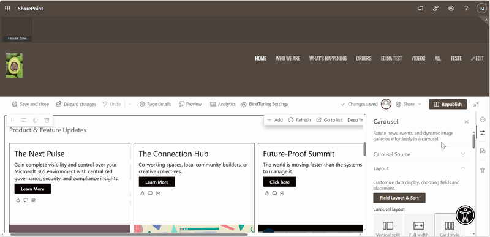The height and width of the screenshot is (237, 490).
Task: Click the design ideas icon in right rail
Action: tap(483, 151)
